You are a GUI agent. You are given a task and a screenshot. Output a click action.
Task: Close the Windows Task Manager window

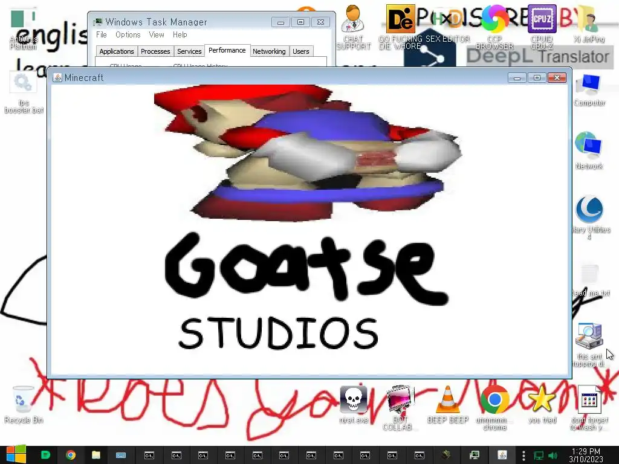pos(320,22)
